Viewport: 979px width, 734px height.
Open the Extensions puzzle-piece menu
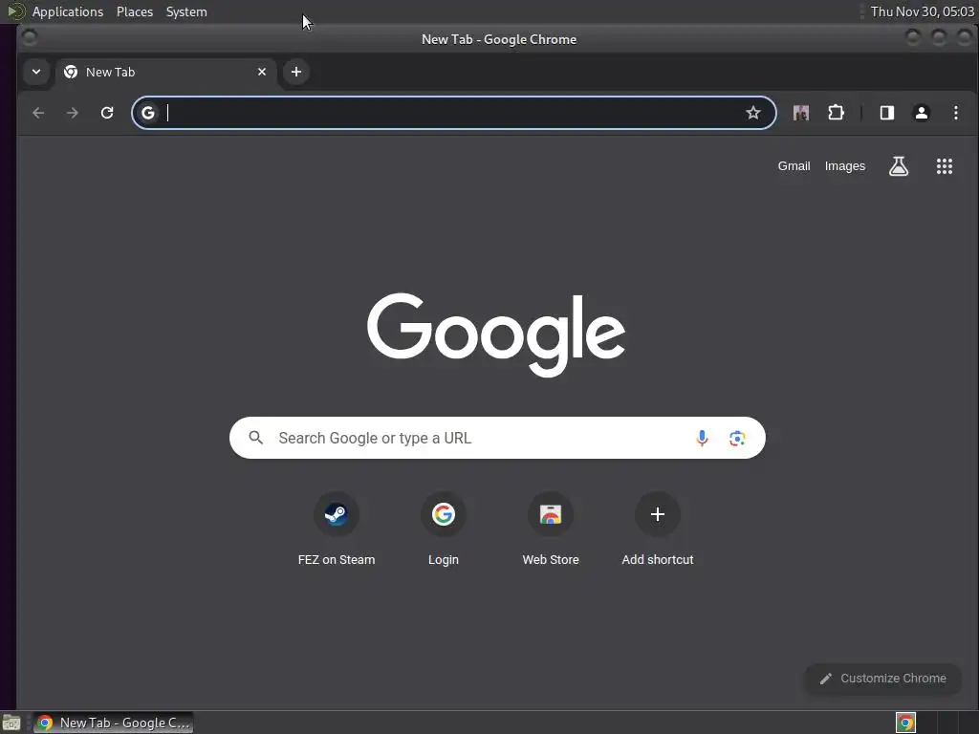click(836, 113)
